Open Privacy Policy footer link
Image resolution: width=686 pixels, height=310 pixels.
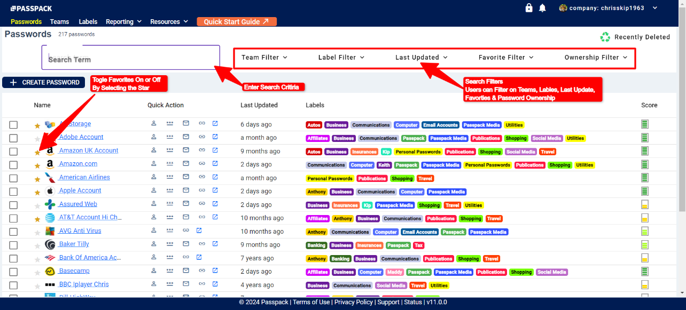353,302
